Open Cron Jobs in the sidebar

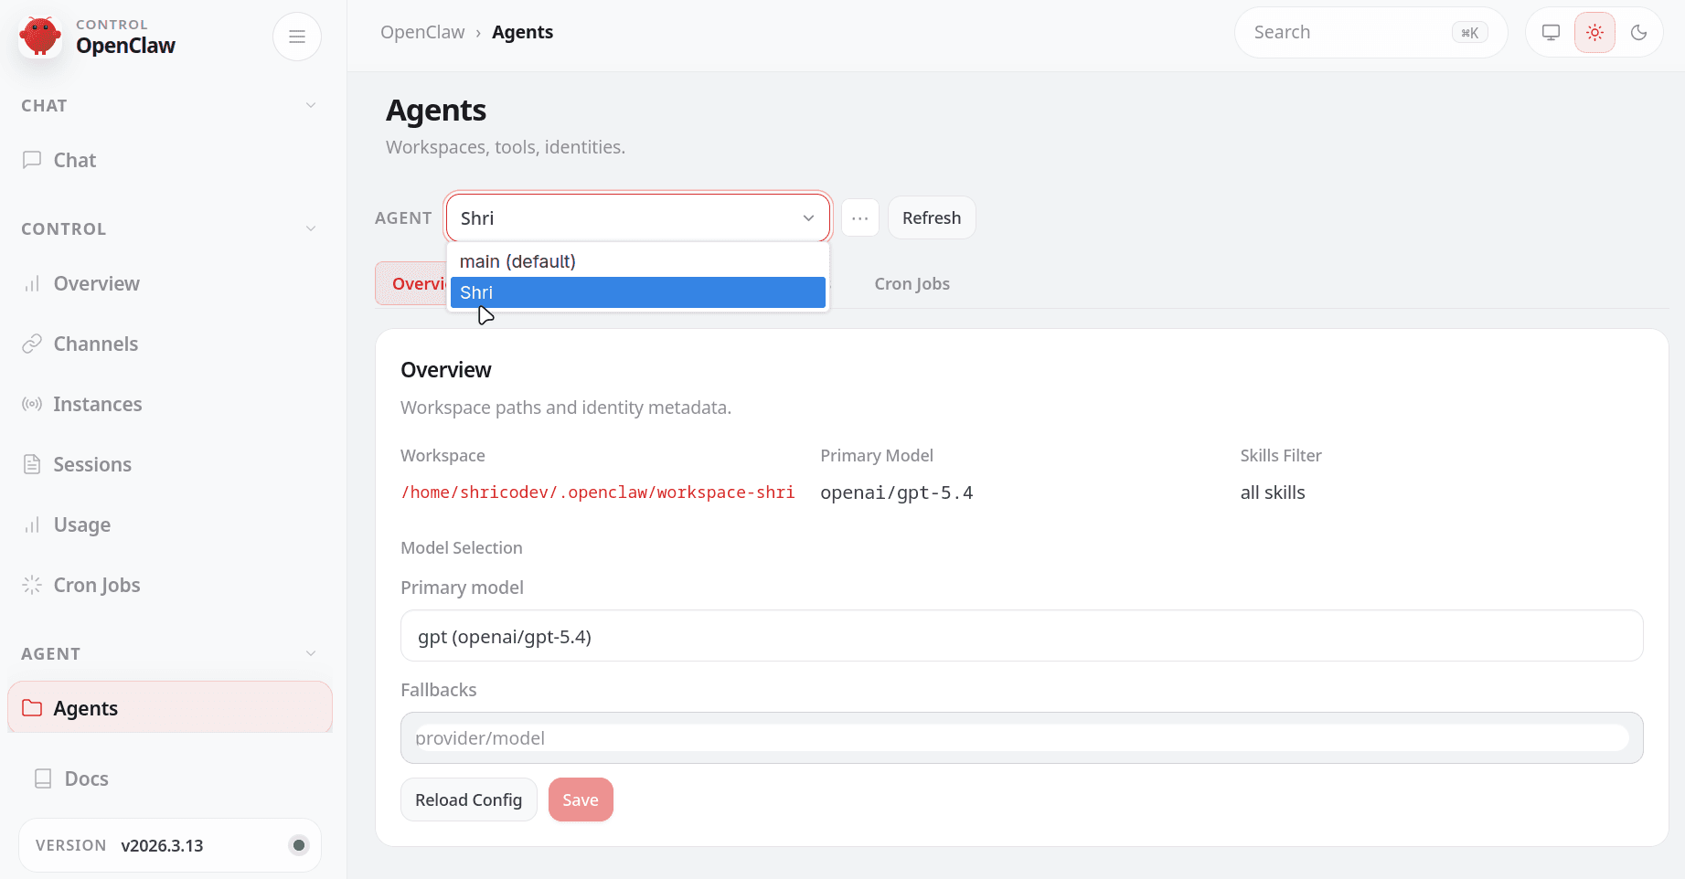click(170, 585)
